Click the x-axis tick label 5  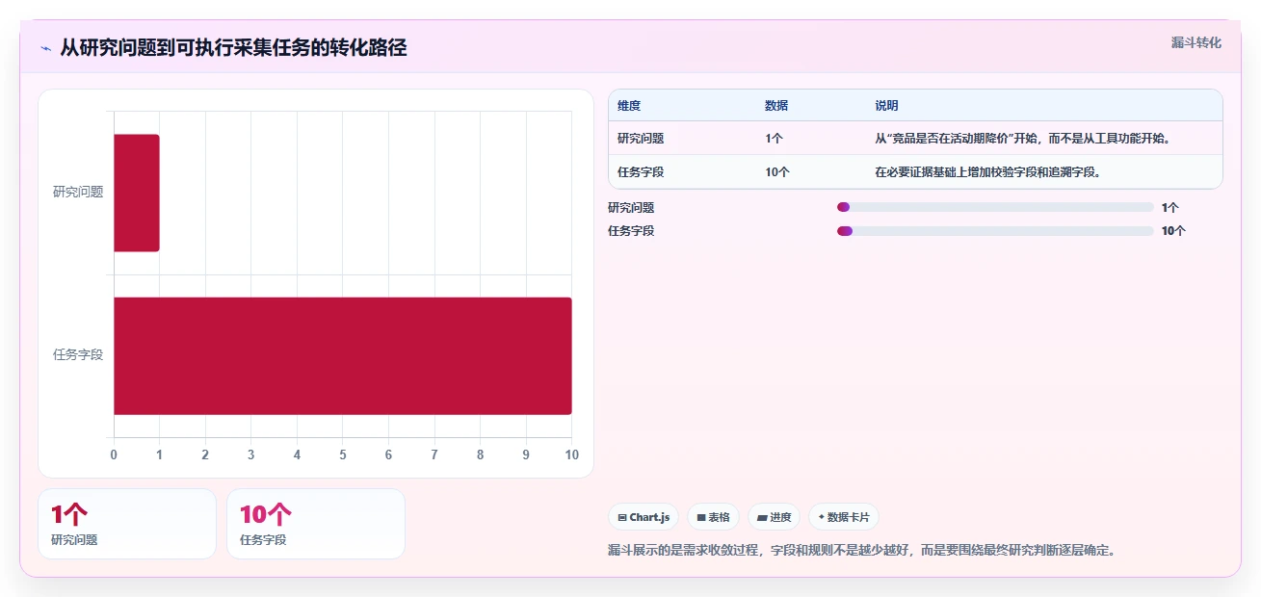click(343, 454)
